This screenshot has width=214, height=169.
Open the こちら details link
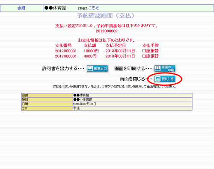[94, 8]
